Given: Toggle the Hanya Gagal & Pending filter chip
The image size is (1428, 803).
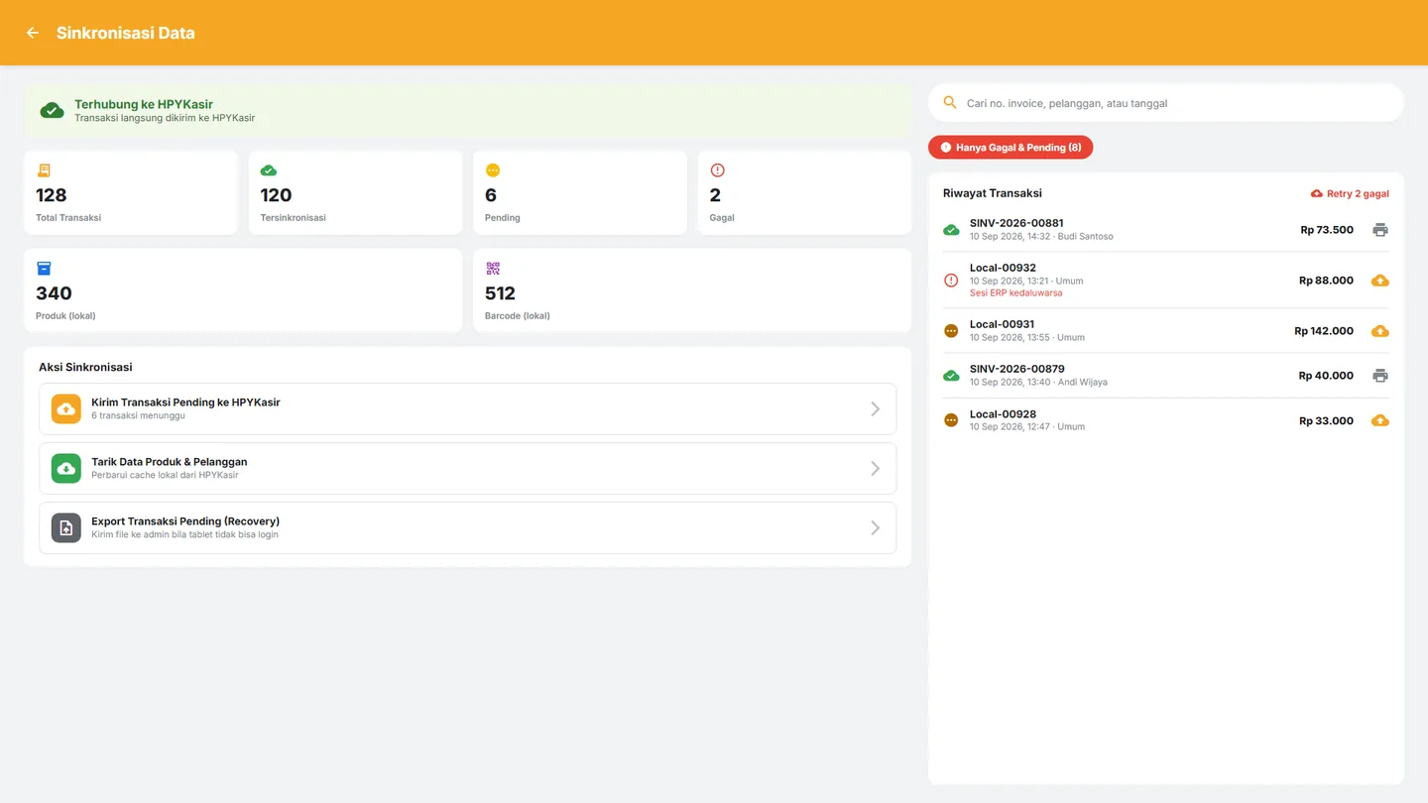Looking at the screenshot, I should point(1011,148).
